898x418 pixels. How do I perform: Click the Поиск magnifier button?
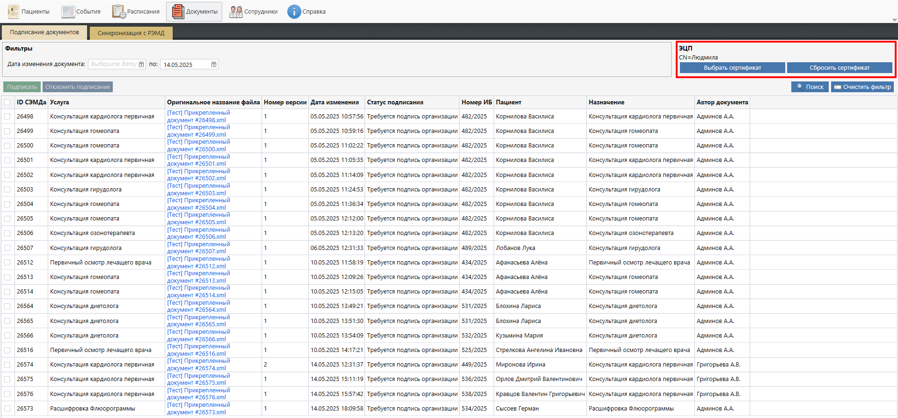(810, 87)
